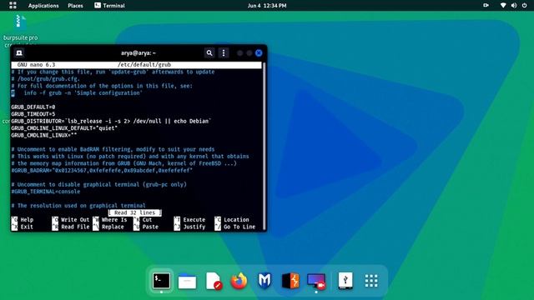Viewport: 534px width, 300px height.
Task: Click the arya@arya terminal title
Action: coord(139,53)
